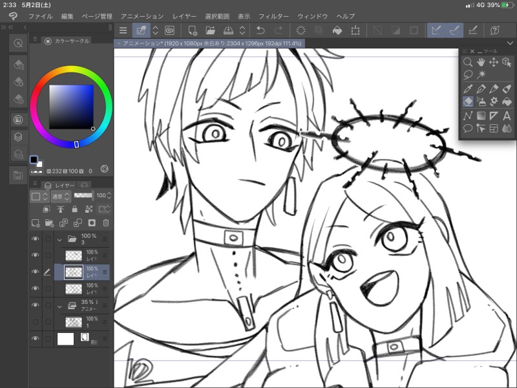The image size is (517, 388).
Task: Create new canvas from command bar
Action: [x=193, y=30]
